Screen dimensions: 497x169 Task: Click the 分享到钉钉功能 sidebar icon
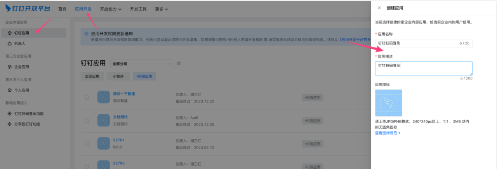pos(10,124)
